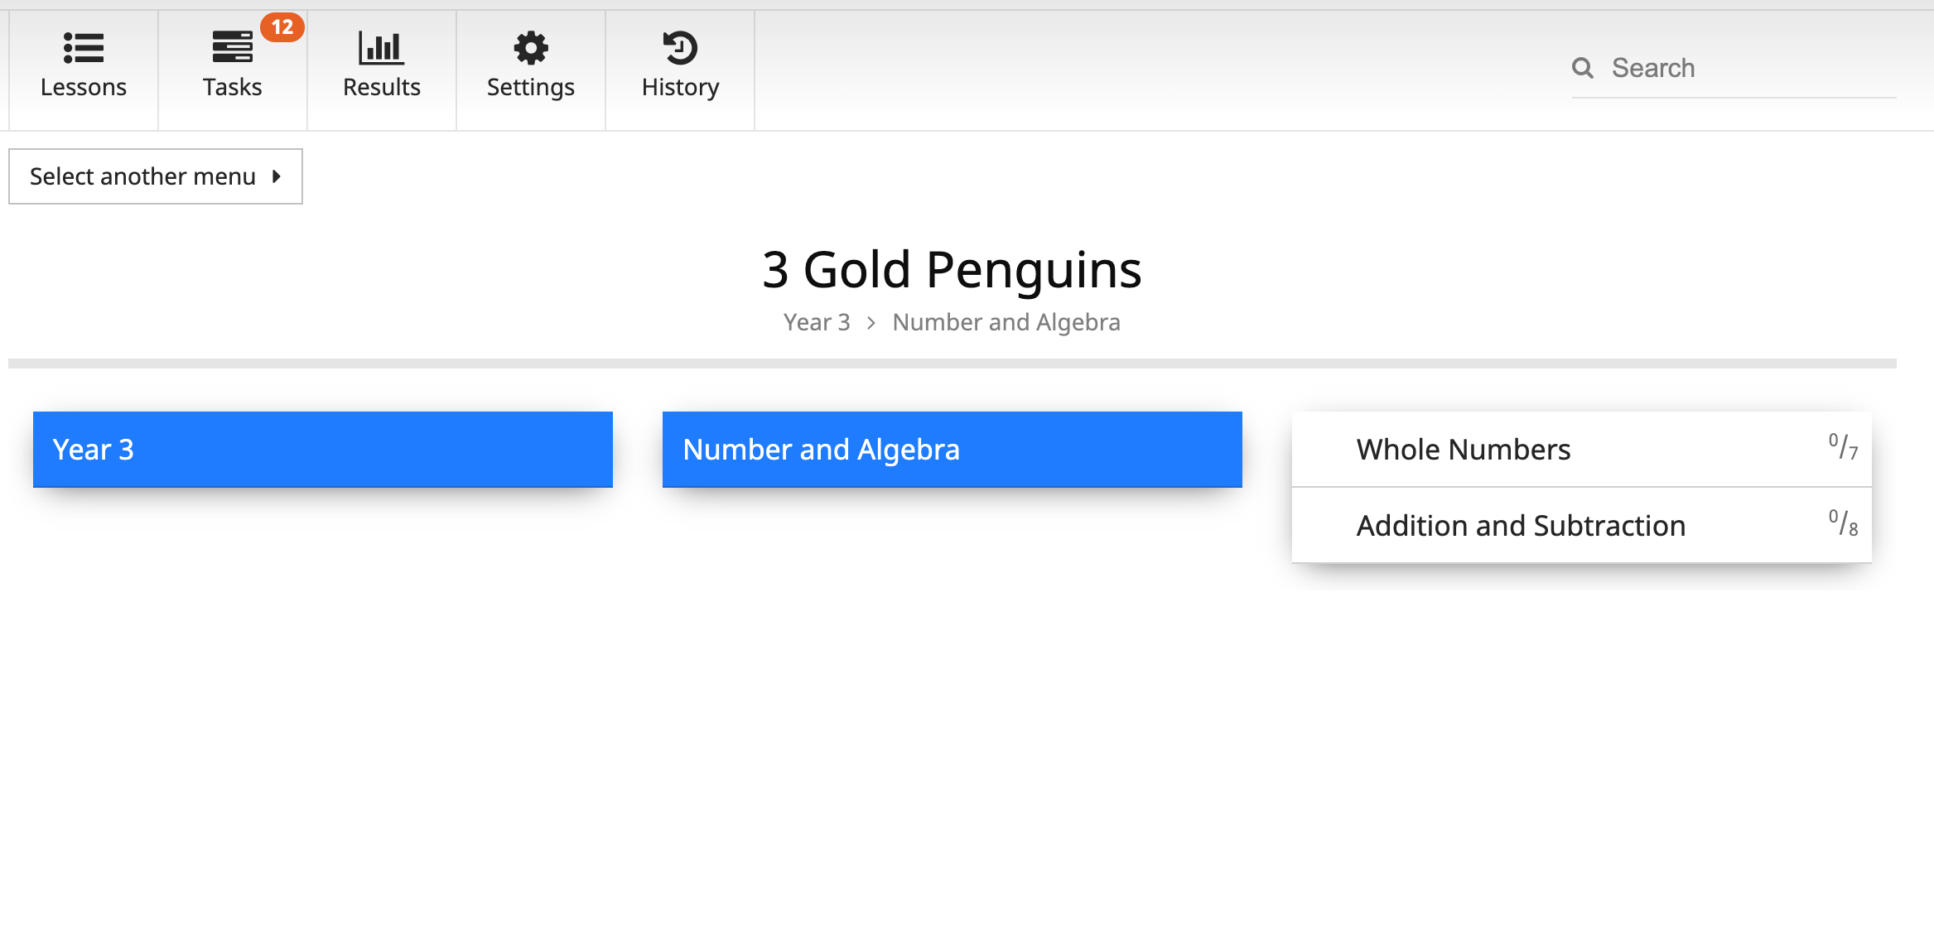
Task: Collapse the Year 3 blue panel
Action: pos(323,450)
